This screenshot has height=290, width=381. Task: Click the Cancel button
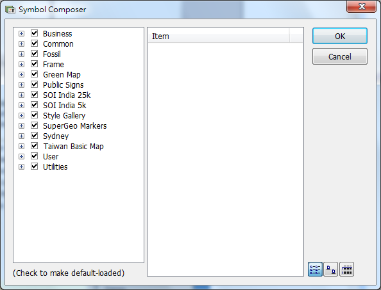point(340,56)
